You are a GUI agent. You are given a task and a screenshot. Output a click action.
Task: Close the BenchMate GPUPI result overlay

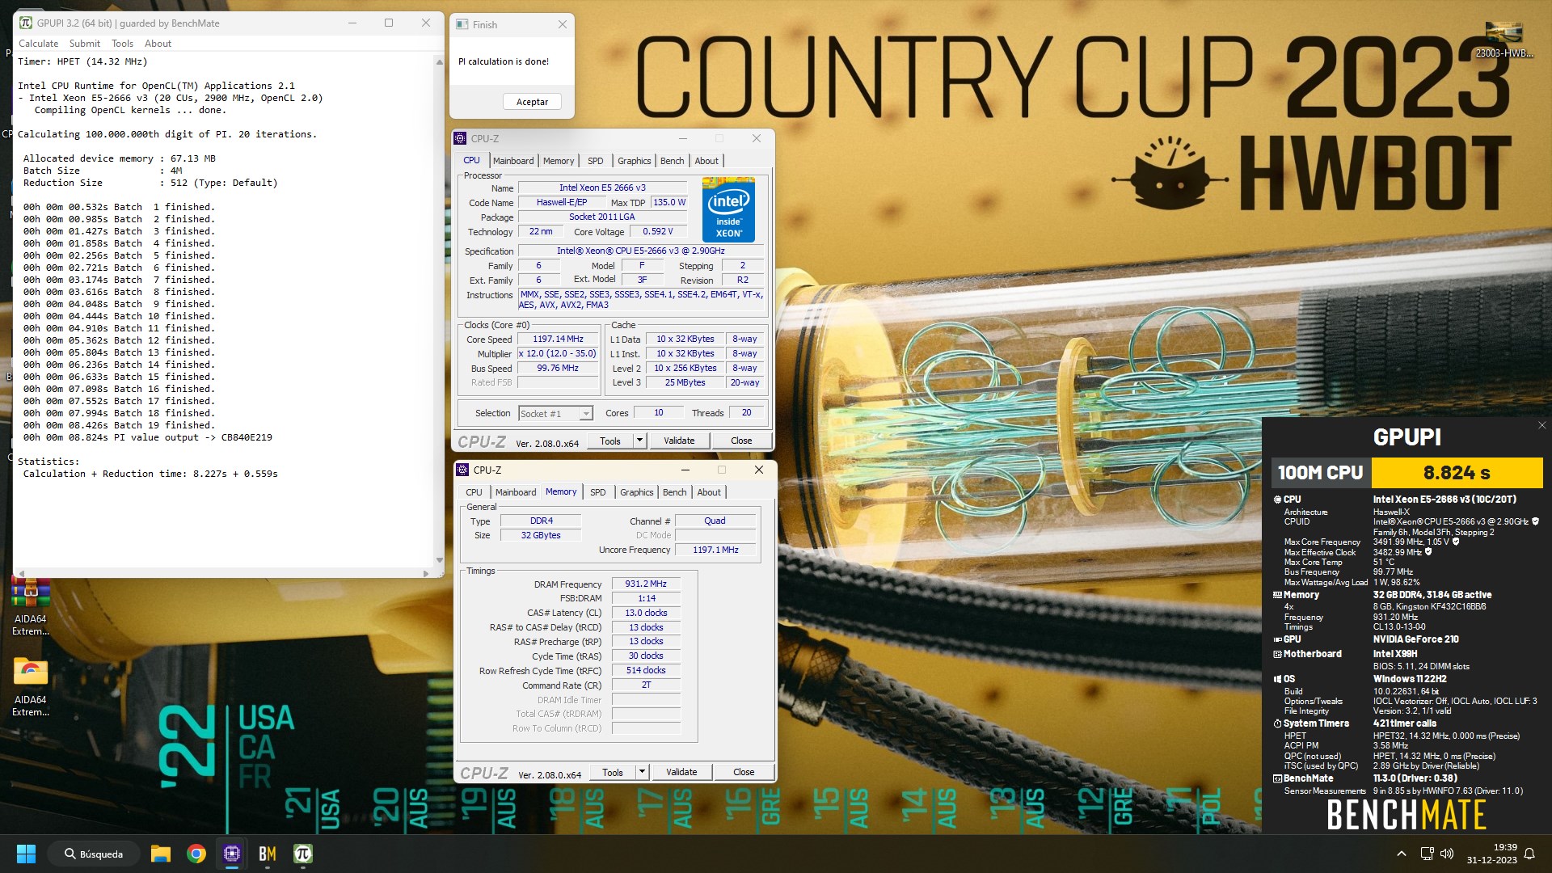tap(1541, 425)
